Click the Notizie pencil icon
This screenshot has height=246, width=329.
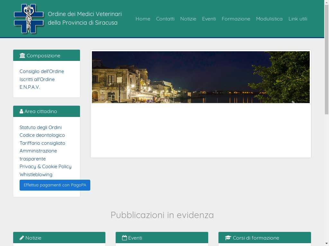point(22,238)
